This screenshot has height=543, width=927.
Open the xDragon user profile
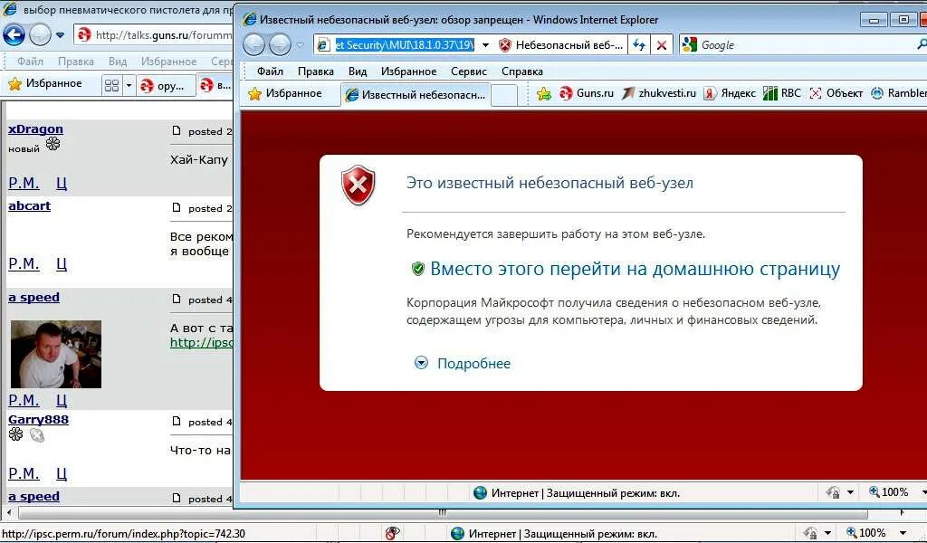tap(35, 129)
